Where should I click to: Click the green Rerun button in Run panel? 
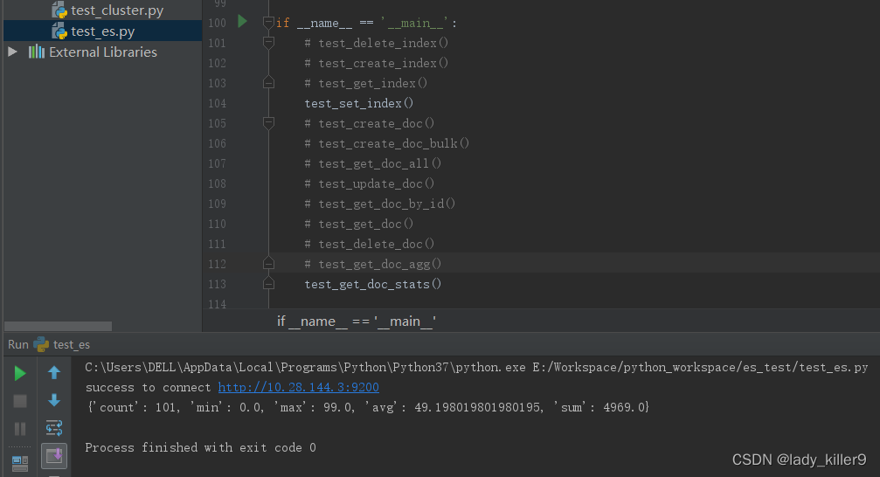click(x=19, y=373)
